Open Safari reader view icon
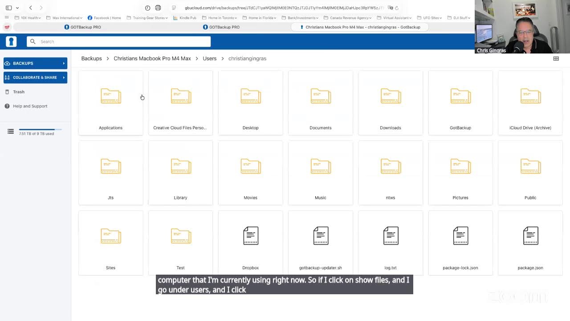The image size is (570, 321). coord(174,8)
